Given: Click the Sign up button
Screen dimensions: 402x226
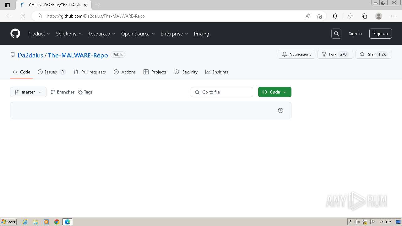Looking at the screenshot, I should coord(381,34).
